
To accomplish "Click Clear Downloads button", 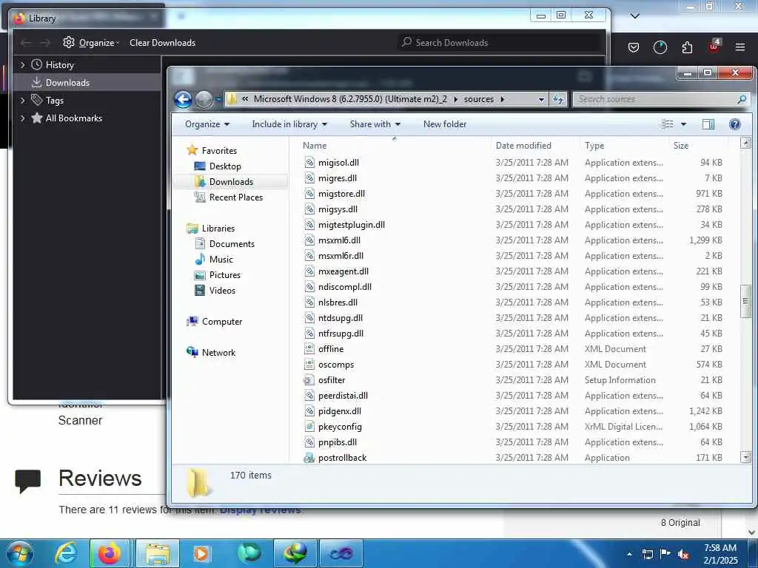I will (162, 42).
